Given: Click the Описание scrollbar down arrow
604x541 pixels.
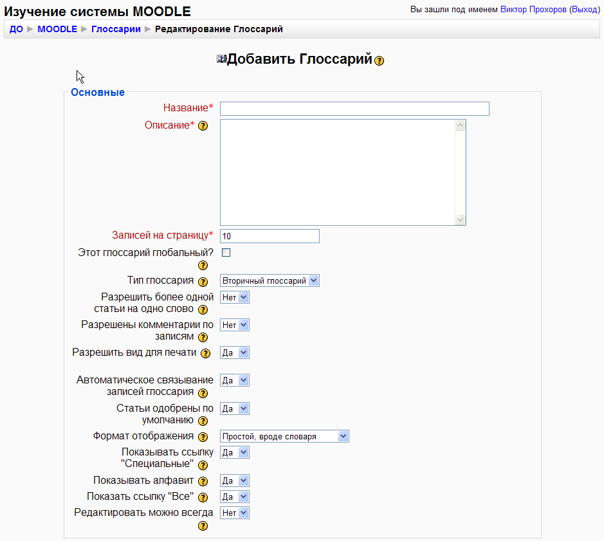Looking at the screenshot, I should [x=460, y=219].
